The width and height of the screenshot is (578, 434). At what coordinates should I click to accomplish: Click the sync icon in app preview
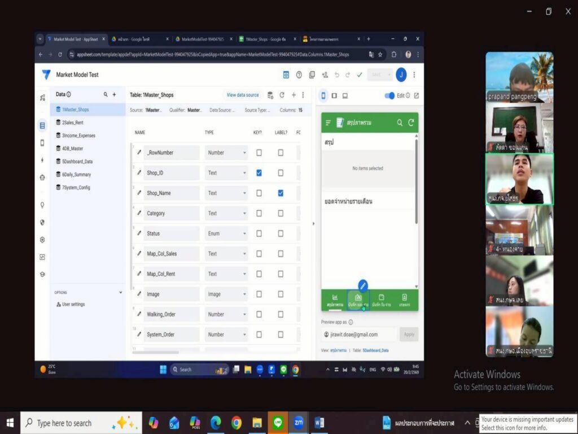411,123
